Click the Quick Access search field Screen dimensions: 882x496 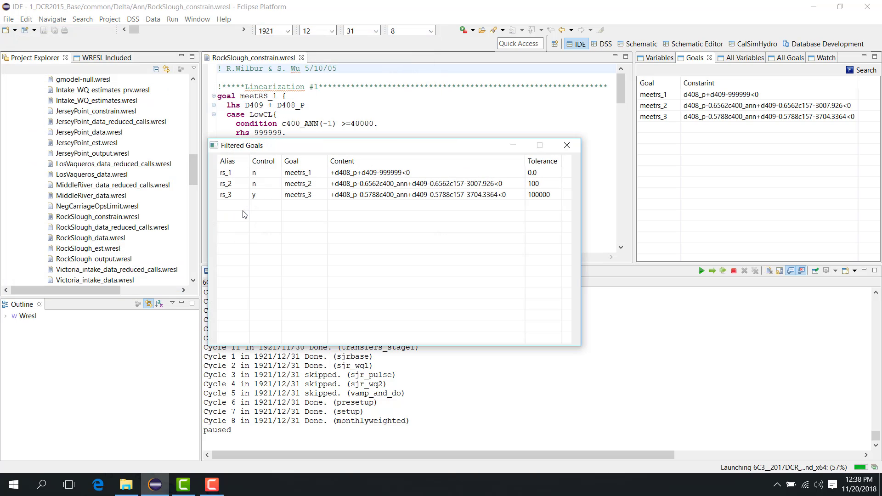pyautogui.click(x=520, y=44)
